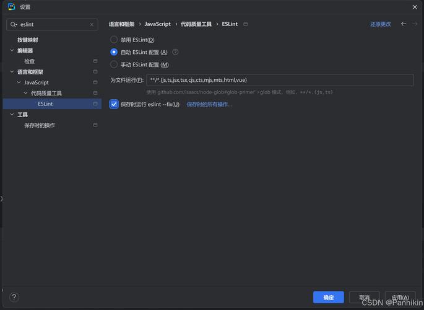
Task: Click the project icon beside 检查
Action: [95, 61]
